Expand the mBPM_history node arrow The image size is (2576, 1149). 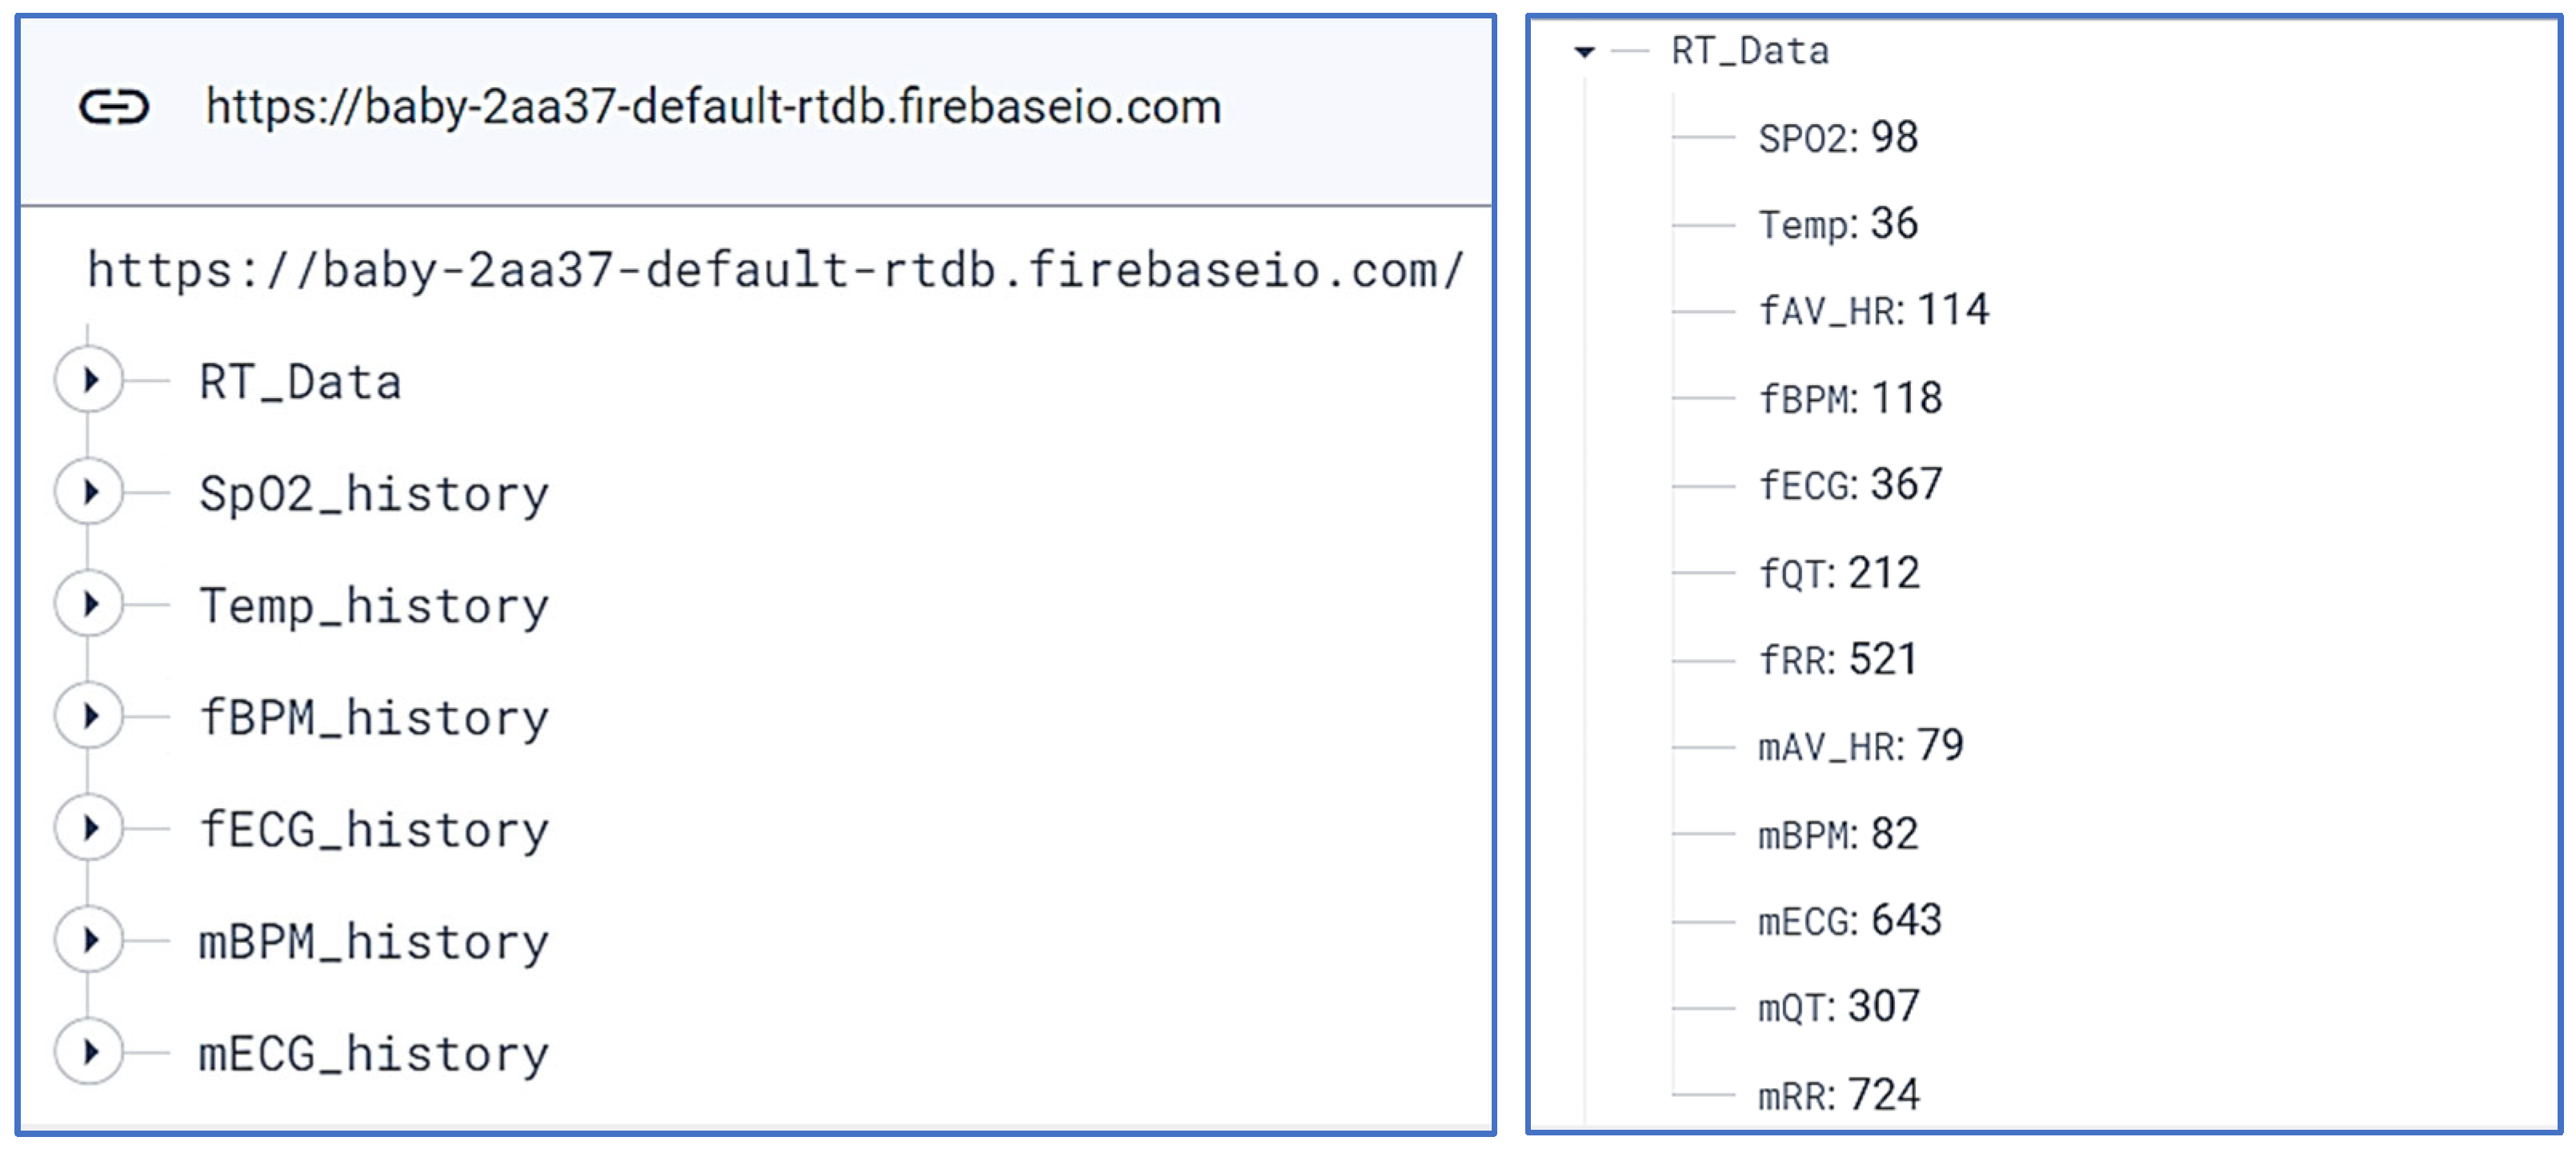90,941
